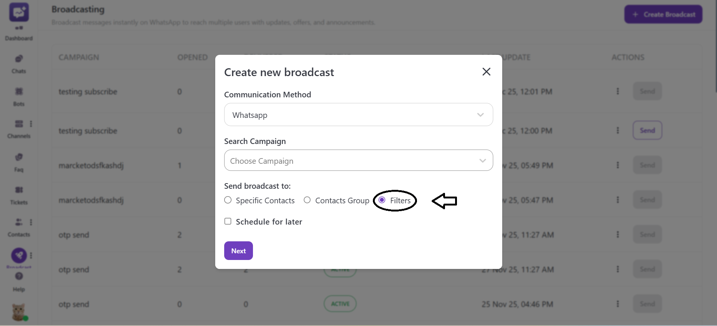Open three-dot menu beside Channels in sidebar

[31, 124]
